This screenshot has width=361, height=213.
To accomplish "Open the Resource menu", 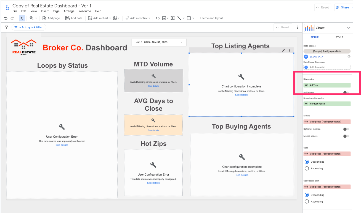I will pyautogui.click(x=84, y=11).
